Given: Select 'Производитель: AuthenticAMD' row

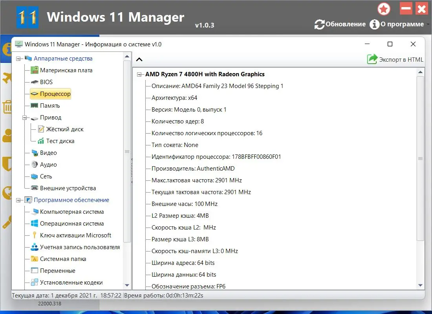Looking at the screenshot, I should [x=193, y=169].
